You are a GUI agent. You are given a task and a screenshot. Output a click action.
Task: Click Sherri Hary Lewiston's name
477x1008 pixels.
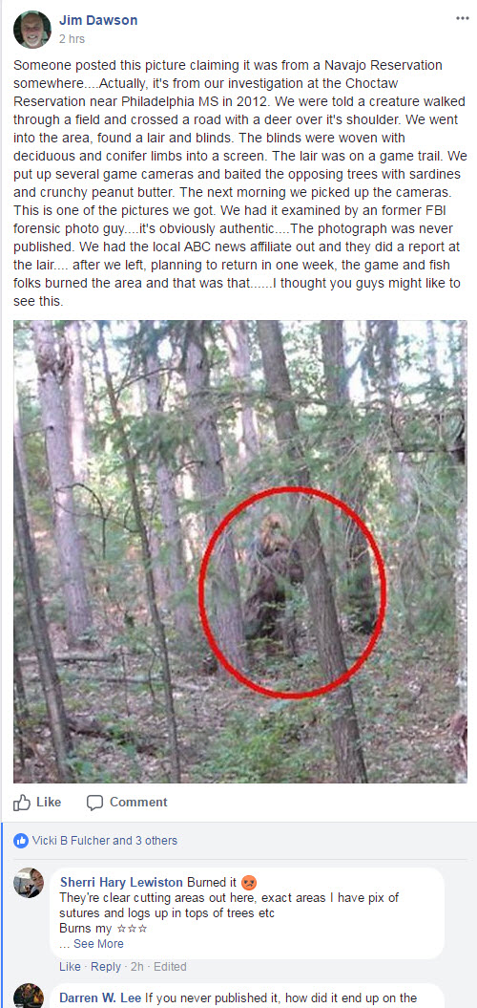121,881
